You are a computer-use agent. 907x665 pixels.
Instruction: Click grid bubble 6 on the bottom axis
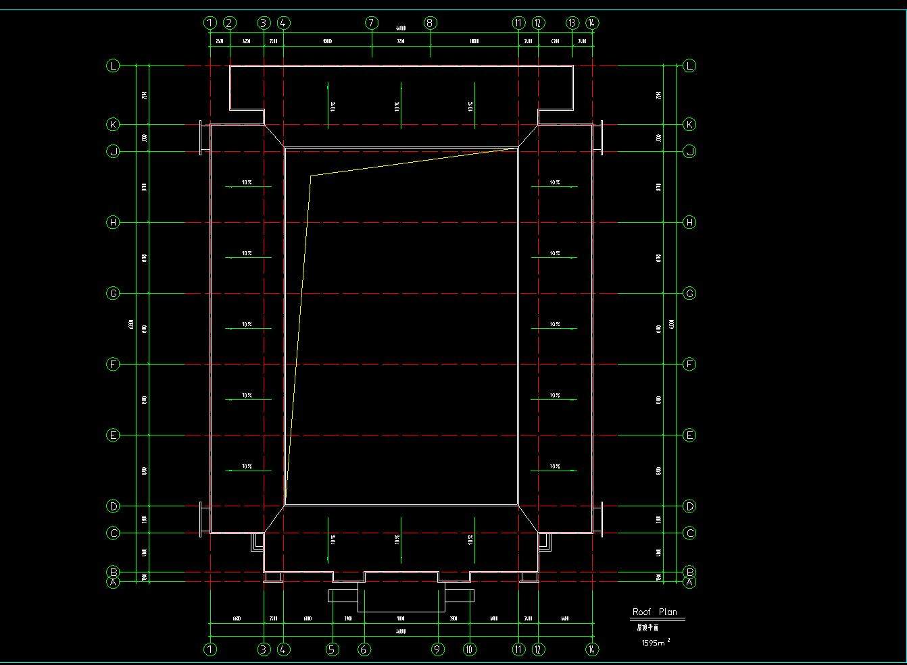pyautogui.click(x=364, y=649)
